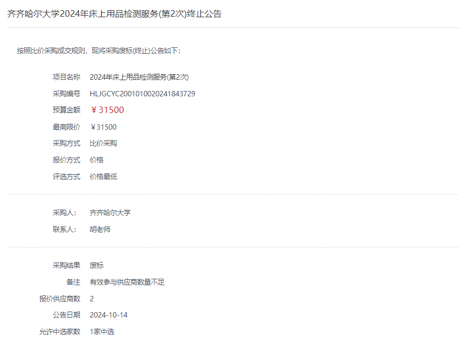This screenshot has width=459, height=353.
Task: Click the 采购编号 field label
Action: (66, 94)
